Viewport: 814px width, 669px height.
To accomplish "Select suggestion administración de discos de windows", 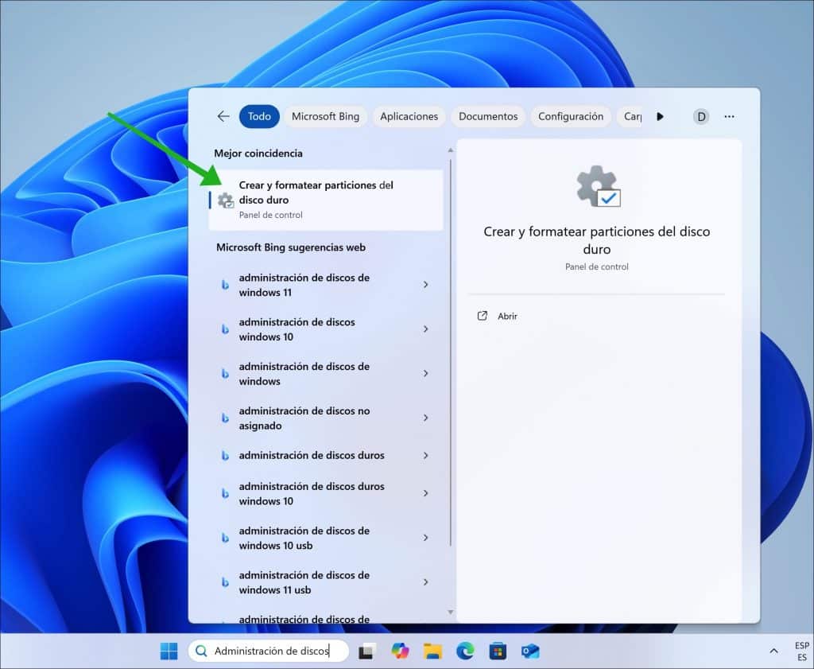I will point(326,373).
